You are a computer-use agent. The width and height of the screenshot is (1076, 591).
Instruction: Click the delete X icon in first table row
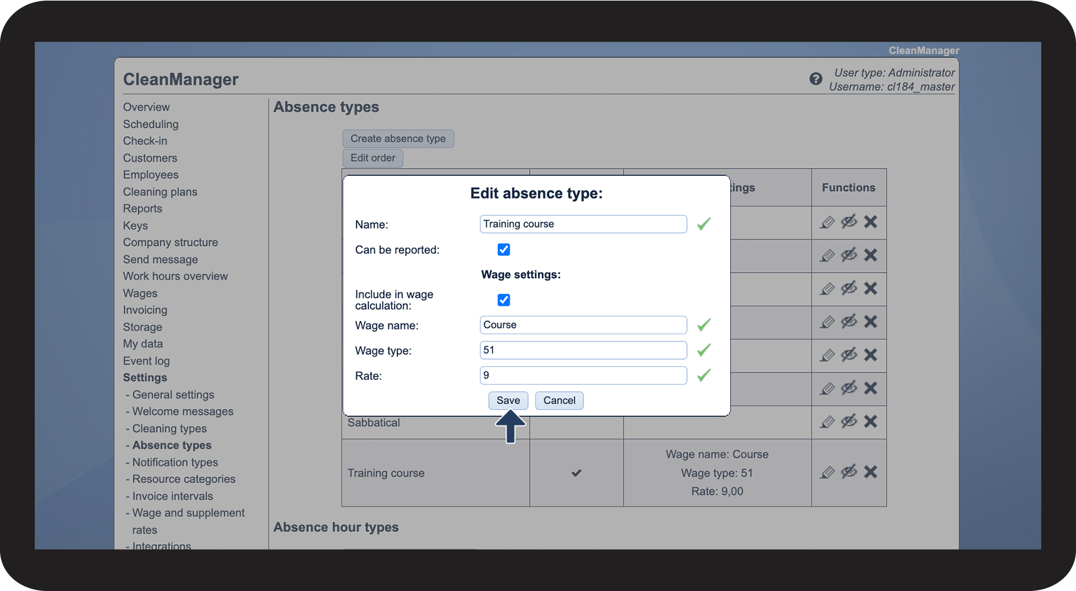pos(870,222)
